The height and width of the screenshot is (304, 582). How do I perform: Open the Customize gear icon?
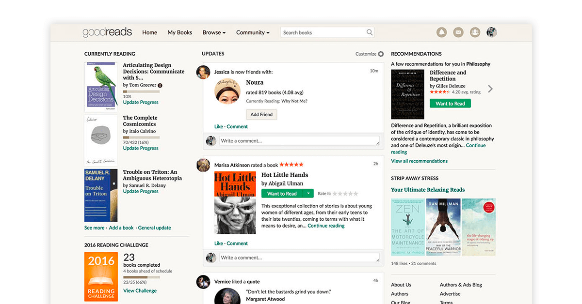[381, 54]
